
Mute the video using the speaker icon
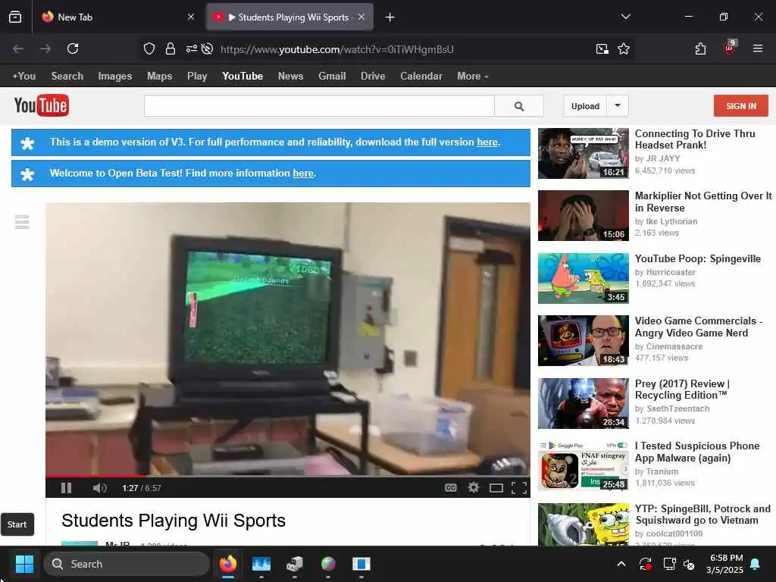click(99, 488)
